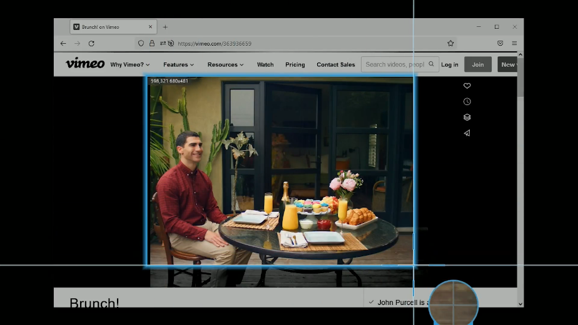Go back with the browser back arrow
Viewport: 578px width, 325px height.
[x=63, y=44]
